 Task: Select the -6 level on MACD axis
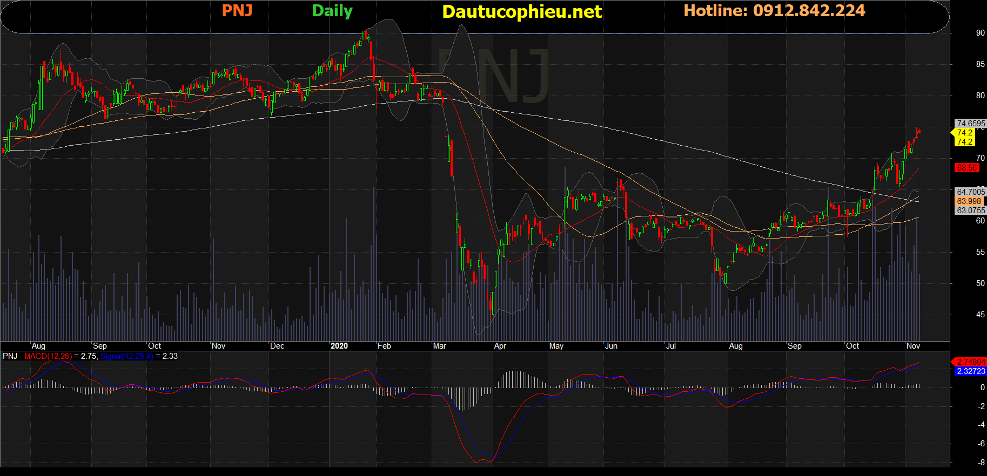[981, 444]
